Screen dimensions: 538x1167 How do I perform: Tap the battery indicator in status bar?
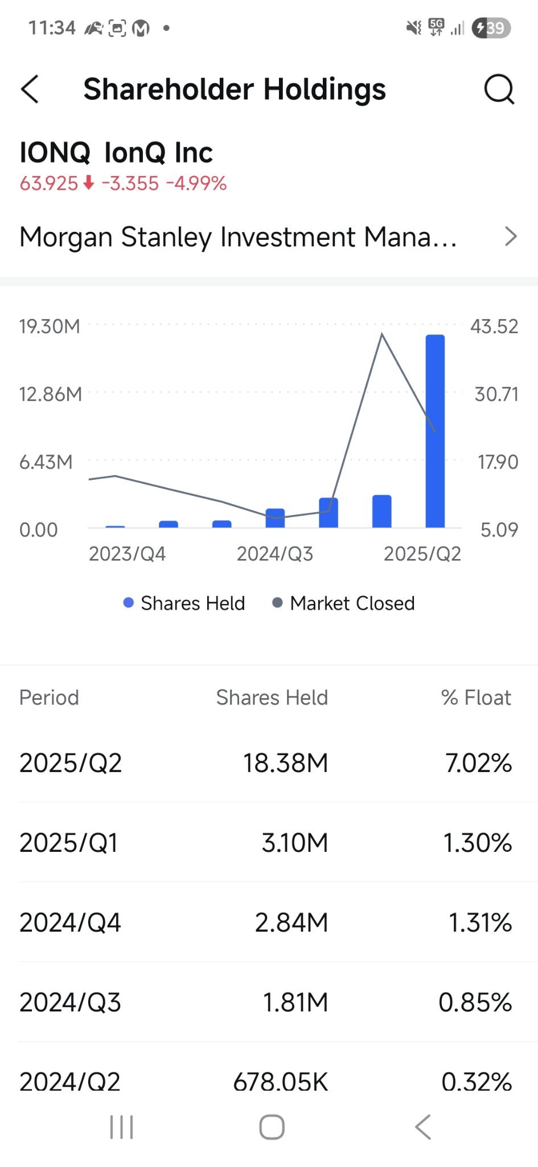[491, 28]
